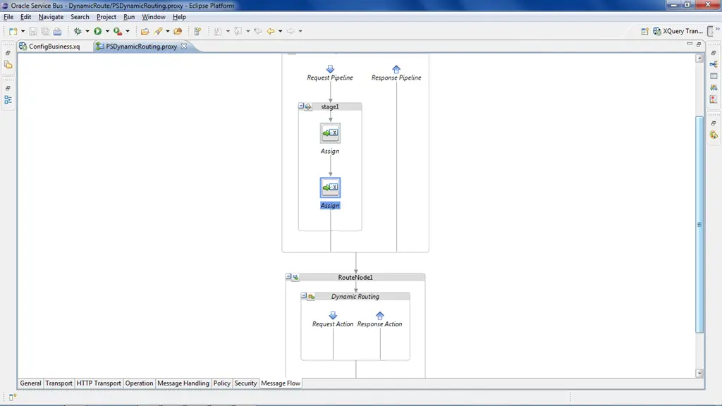Click the Save toolbar icon

click(32, 31)
